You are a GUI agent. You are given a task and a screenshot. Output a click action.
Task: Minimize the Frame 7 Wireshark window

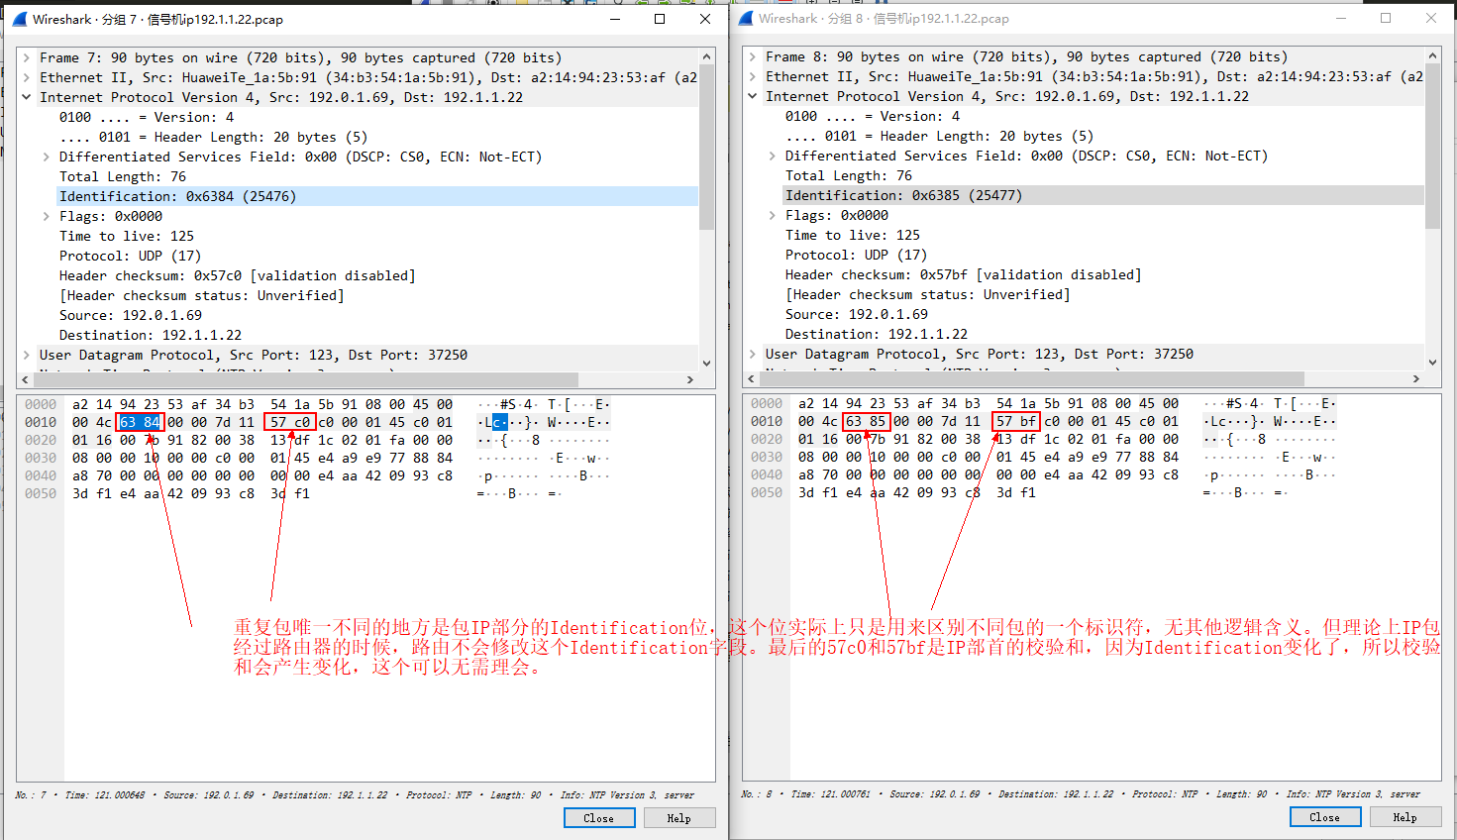(615, 19)
